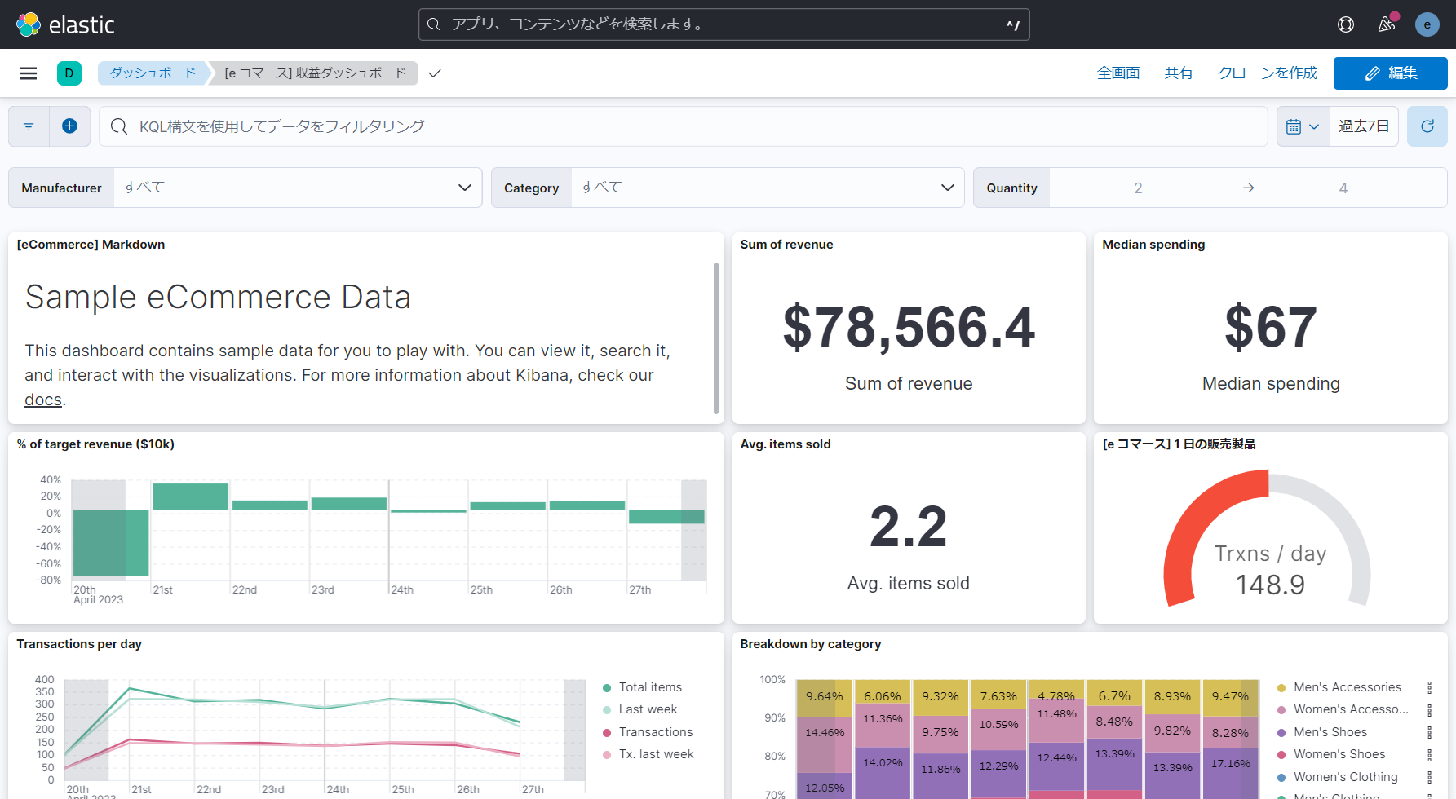Click the saved checkmark icon beside dashboard title
The image size is (1456, 799).
click(435, 73)
